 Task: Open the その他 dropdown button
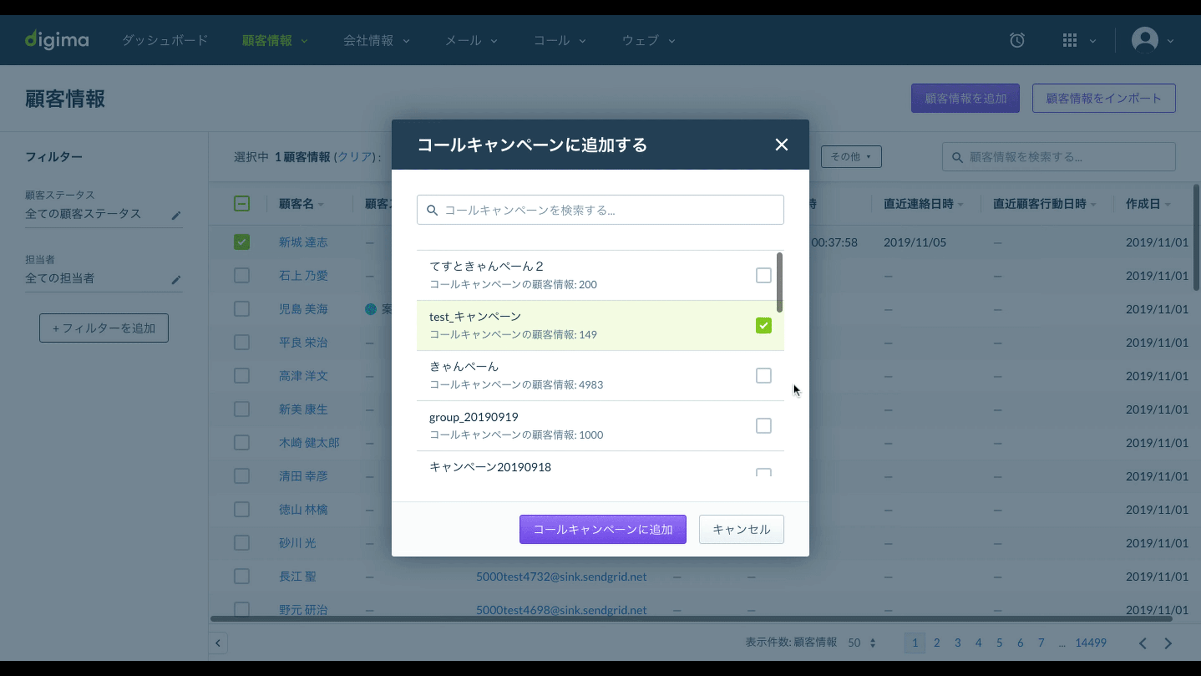click(851, 157)
